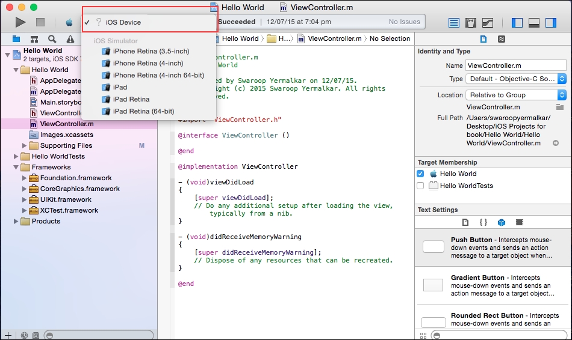Open the Find navigator
This screenshot has height=340, width=572.
pyautogui.click(x=52, y=39)
